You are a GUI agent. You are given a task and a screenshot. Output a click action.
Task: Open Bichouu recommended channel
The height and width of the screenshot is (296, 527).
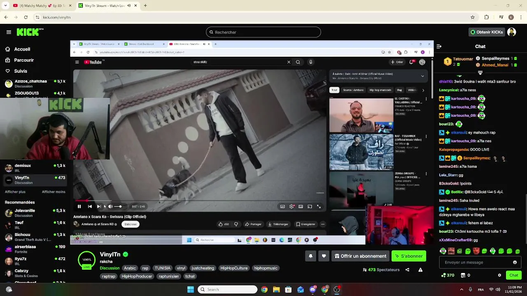click(35, 237)
